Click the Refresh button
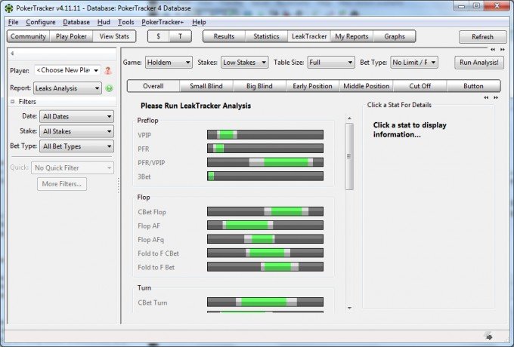This screenshot has width=514, height=347. (482, 37)
